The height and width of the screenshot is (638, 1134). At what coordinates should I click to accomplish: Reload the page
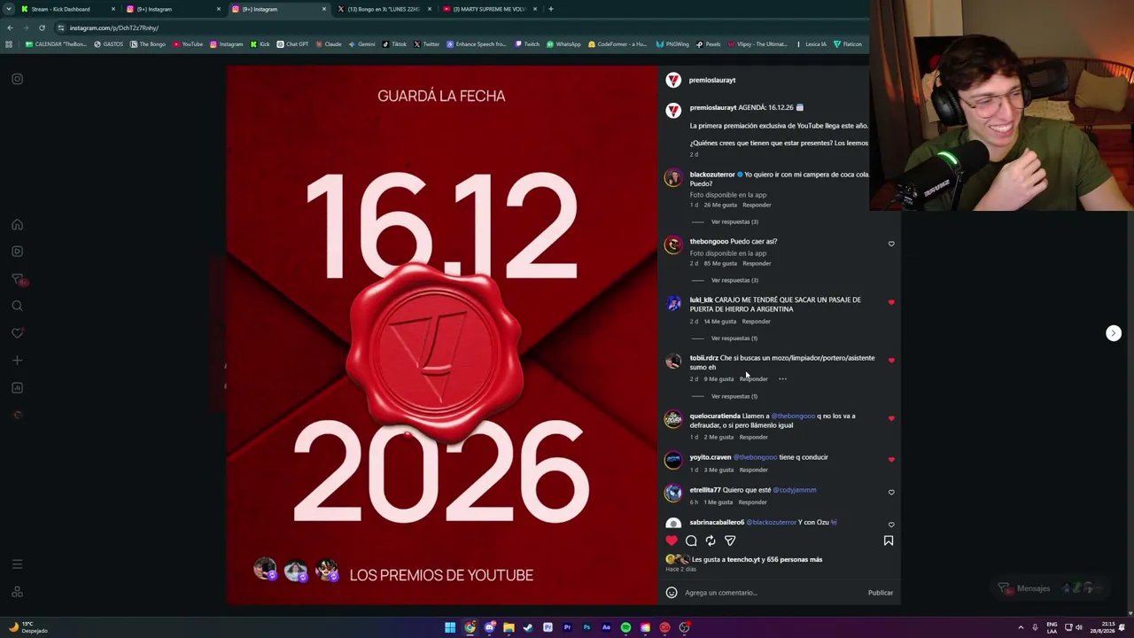coord(42,27)
